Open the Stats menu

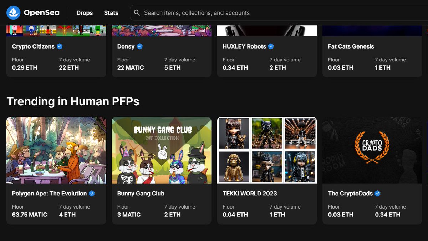pyautogui.click(x=111, y=13)
